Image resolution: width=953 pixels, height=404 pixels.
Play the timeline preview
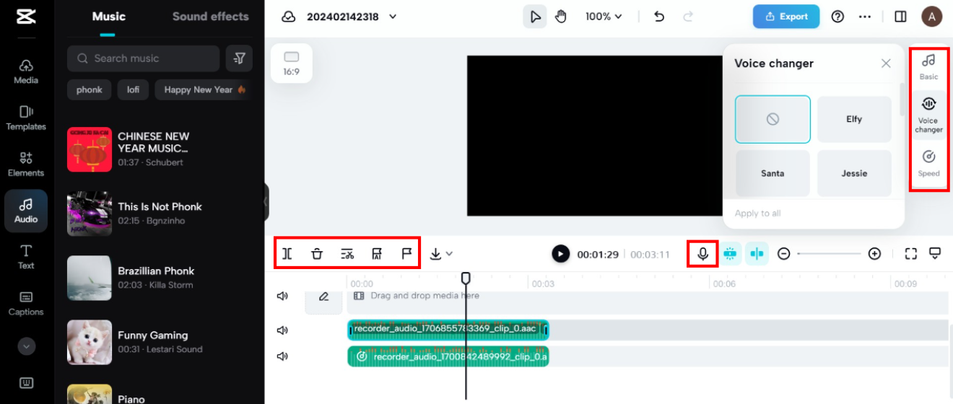[x=561, y=254]
